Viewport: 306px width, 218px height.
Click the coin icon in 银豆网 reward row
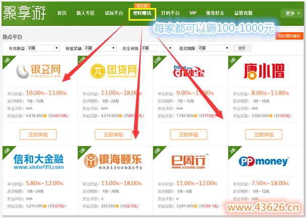point(45,116)
